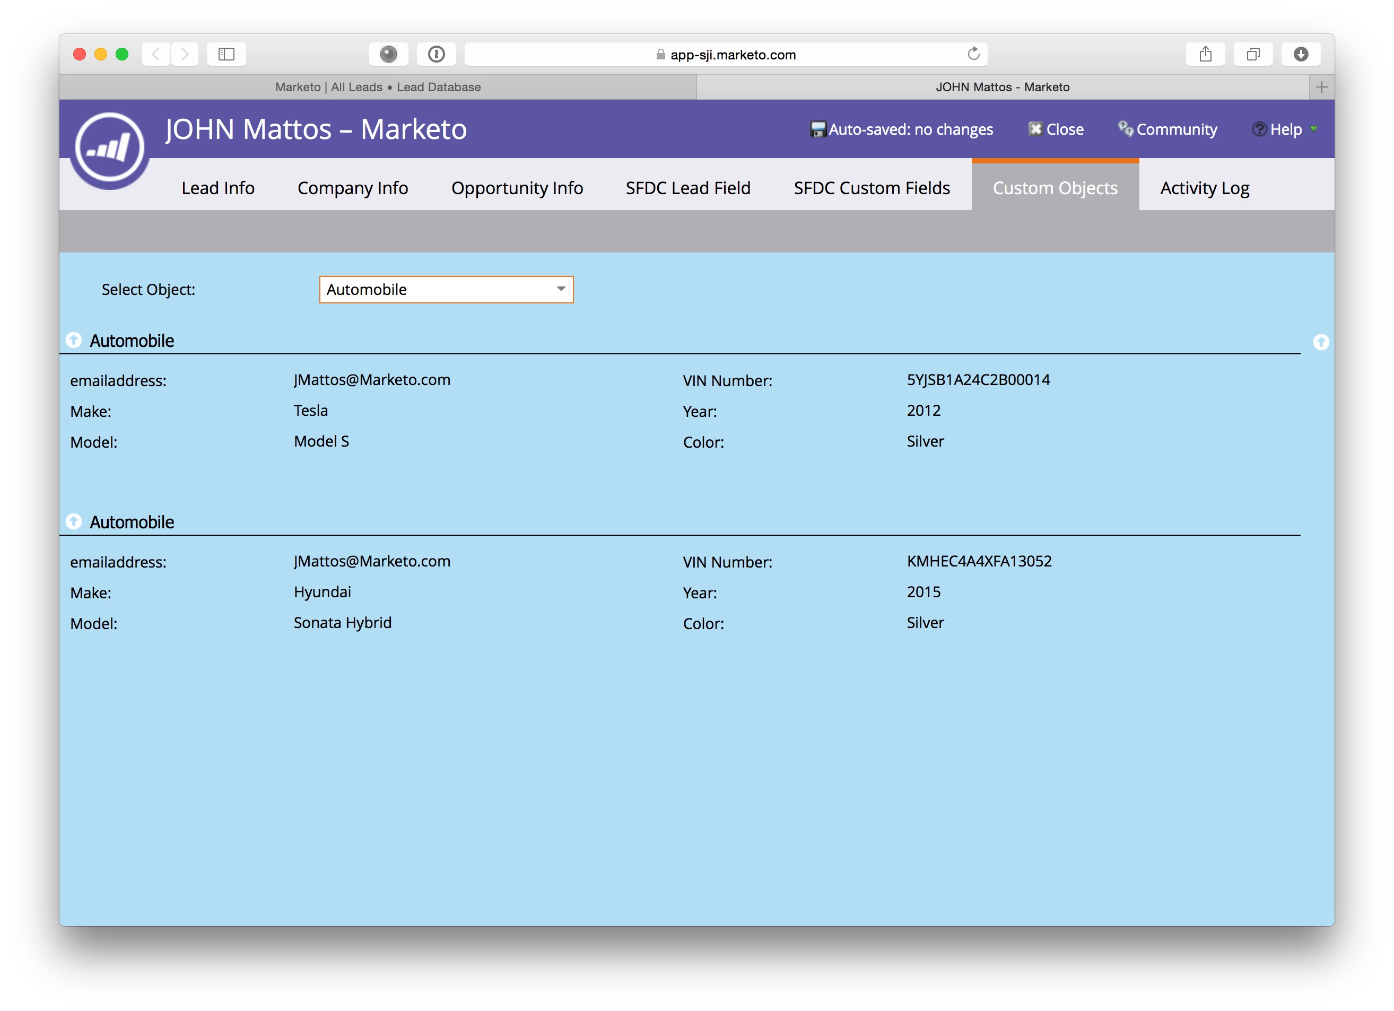Screen dimensions: 1394x1011
Task: Open the downloads icon in the toolbar
Action: [x=1301, y=54]
